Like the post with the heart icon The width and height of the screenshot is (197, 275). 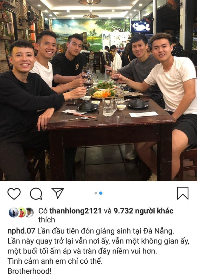point(14,194)
